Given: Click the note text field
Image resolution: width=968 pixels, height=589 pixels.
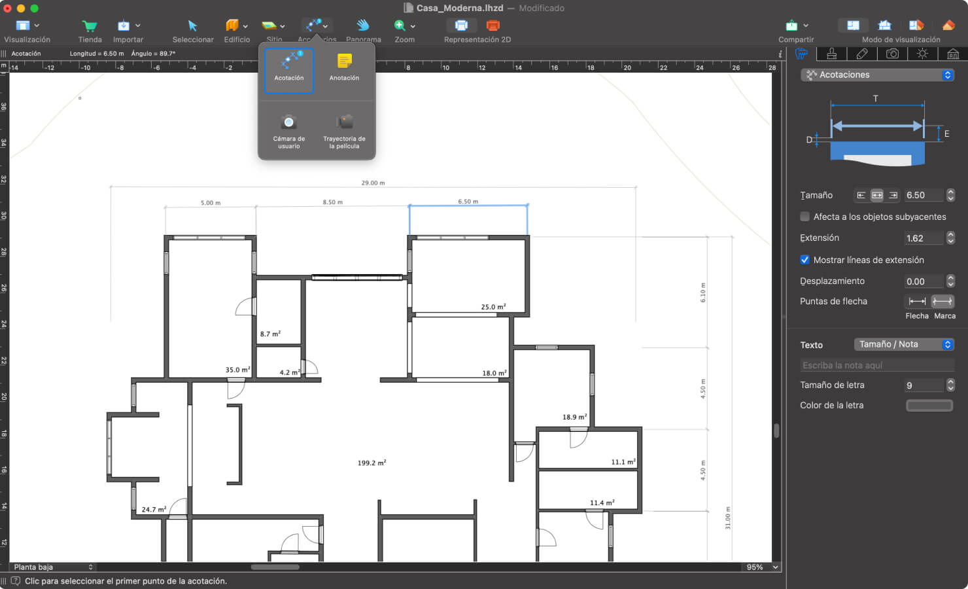Looking at the screenshot, I should pyautogui.click(x=877, y=365).
